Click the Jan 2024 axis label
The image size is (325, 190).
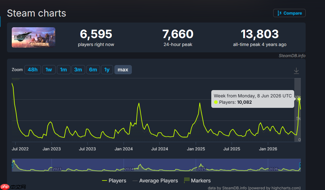point(124,149)
